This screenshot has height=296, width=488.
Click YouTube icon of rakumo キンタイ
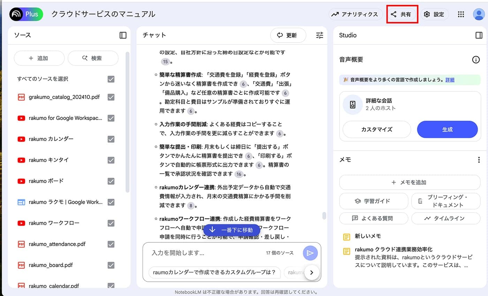tap(21, 160)
